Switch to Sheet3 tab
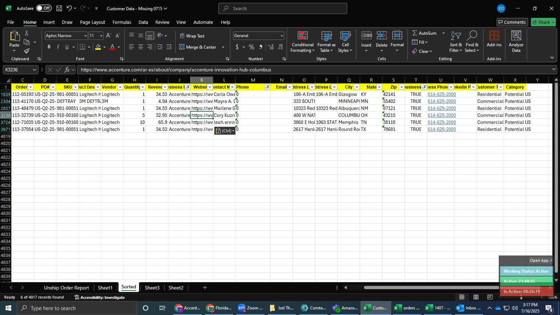 (152, 288)
